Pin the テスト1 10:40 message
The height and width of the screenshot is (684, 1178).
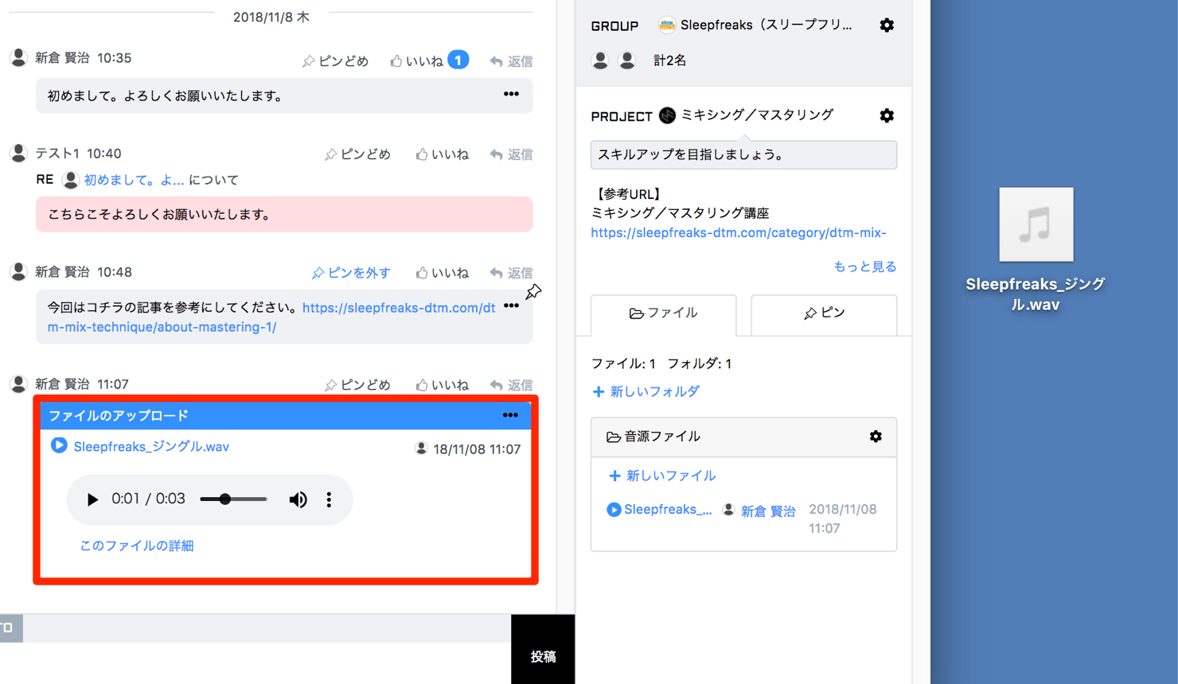tap(357, 154)
